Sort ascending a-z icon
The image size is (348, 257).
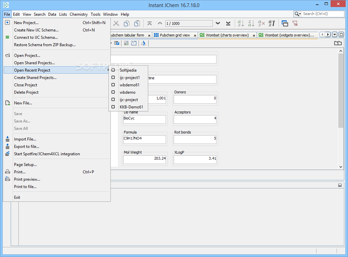(x=241, y=23)
